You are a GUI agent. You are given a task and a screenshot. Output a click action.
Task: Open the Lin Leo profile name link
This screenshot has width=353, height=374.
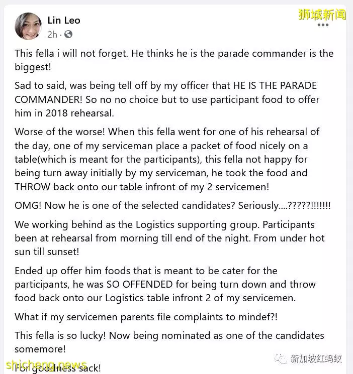click(64, 20)
